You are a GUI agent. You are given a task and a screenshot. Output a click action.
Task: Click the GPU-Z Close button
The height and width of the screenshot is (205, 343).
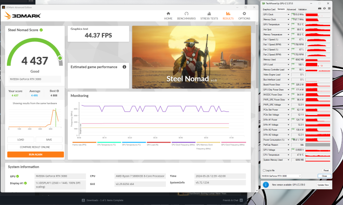(x=325, y=176)
